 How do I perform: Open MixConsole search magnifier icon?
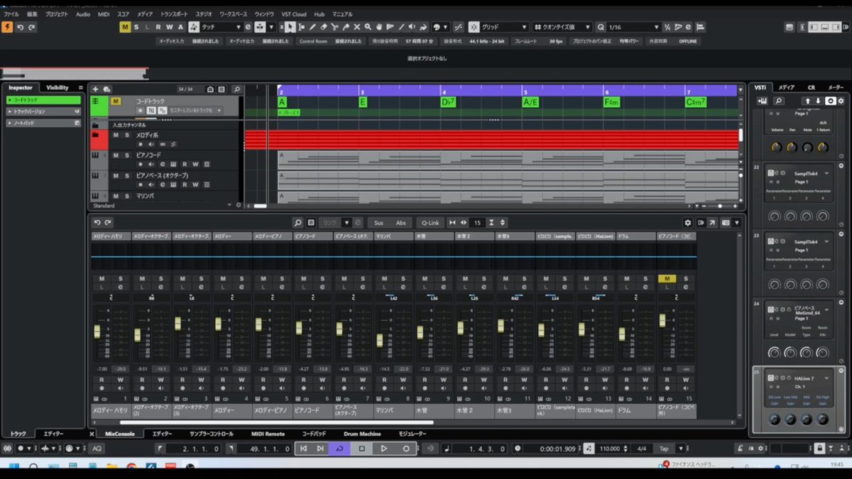298,223
